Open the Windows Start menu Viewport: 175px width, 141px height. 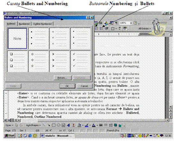click(10, 136)
